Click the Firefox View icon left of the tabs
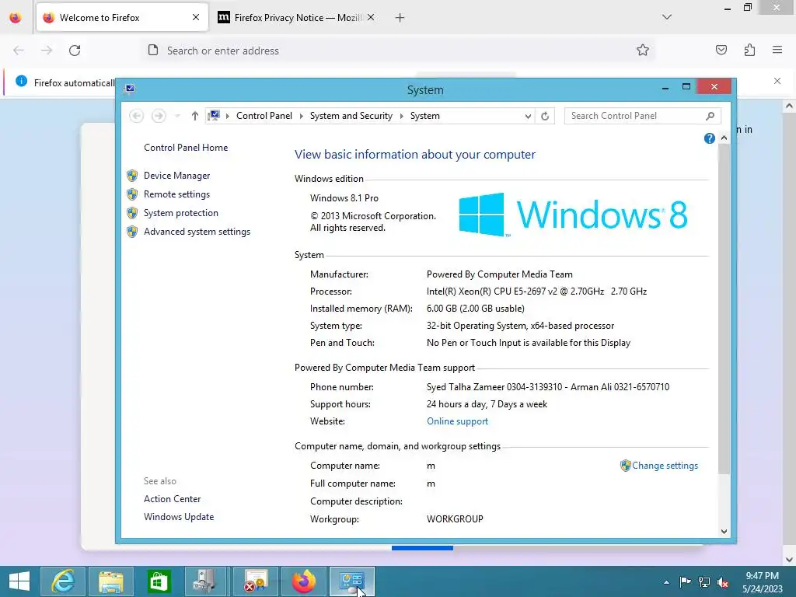The image size is (796, 597). (16, 18)
